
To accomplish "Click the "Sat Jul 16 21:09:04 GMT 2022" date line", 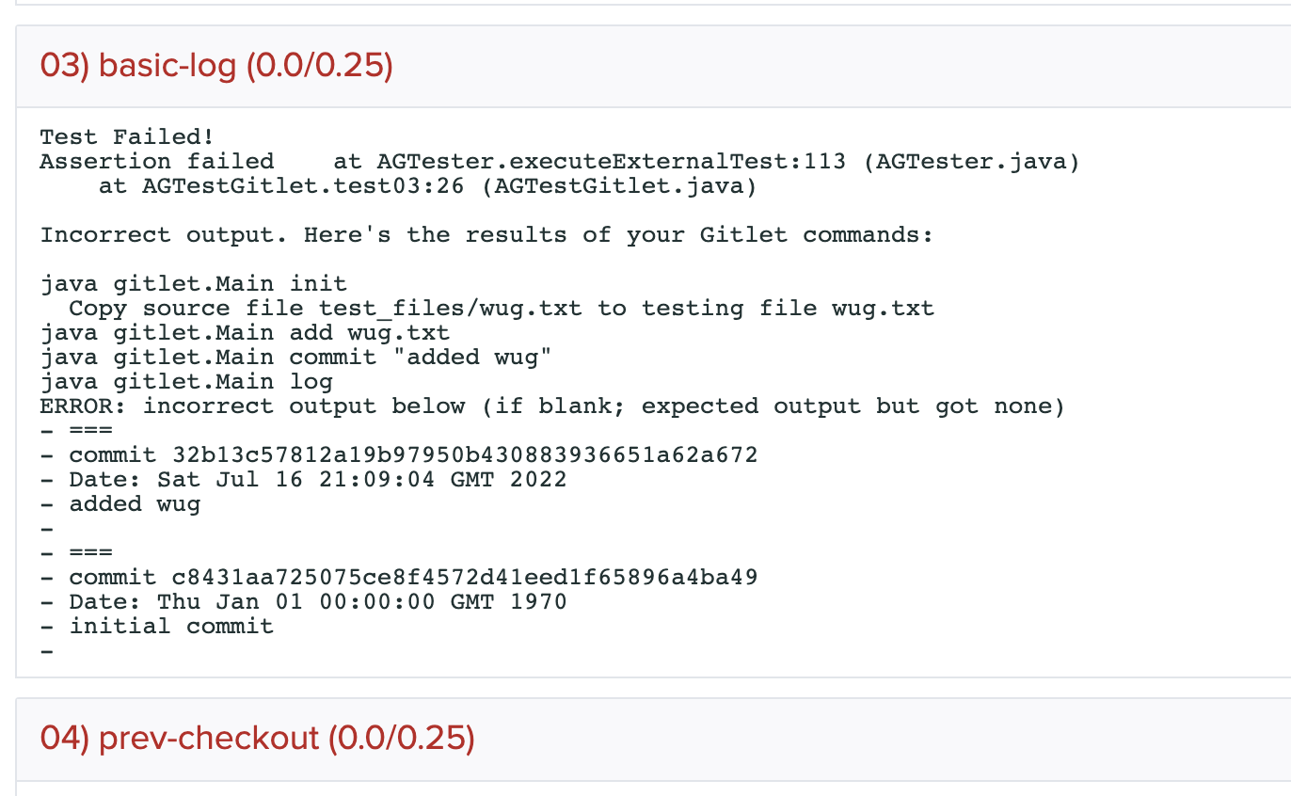I will click(362, 480).
